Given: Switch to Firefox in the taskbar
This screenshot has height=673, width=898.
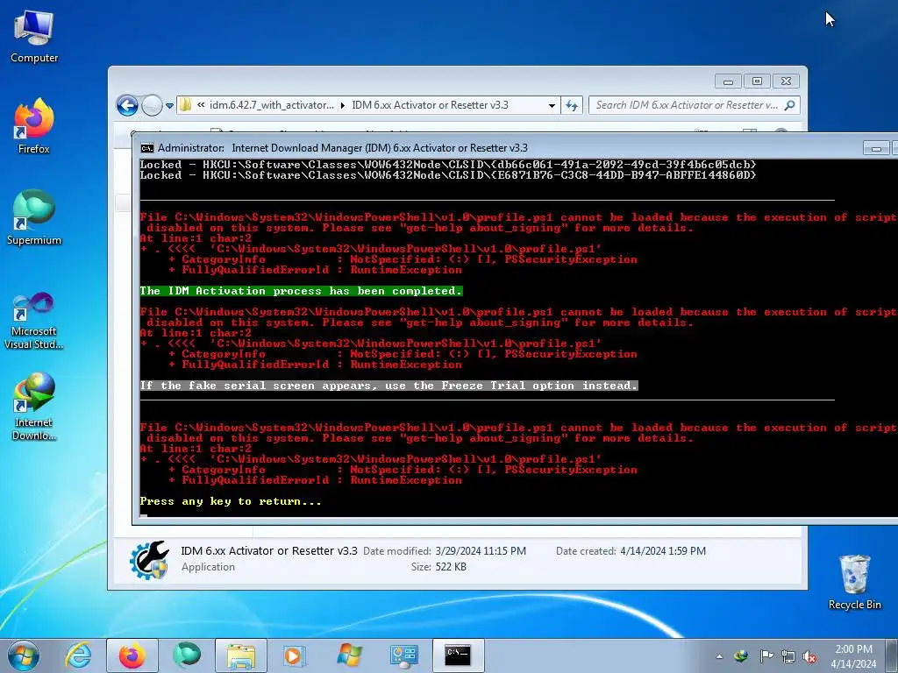Looking at the screenshot, I should pyautogui.click(x=132, y=655).
